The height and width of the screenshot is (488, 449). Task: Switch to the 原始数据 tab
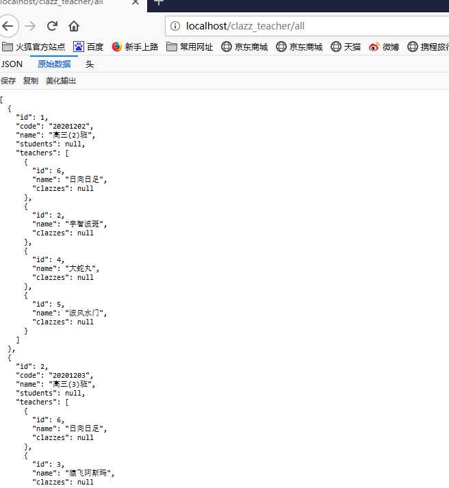[54, 64]
